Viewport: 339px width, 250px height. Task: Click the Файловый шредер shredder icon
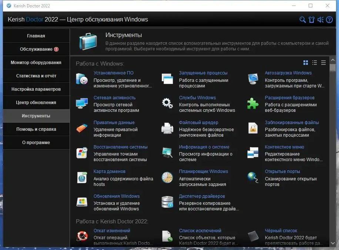coord(167,128)
